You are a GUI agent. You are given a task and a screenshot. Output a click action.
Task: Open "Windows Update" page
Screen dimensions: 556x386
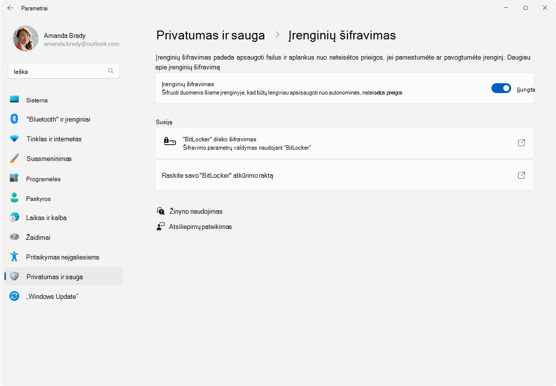tap(64, 296)
